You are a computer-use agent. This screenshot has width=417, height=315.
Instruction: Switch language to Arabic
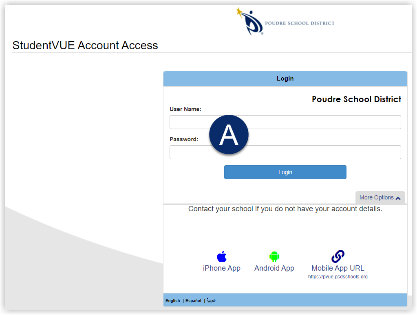(211, 300)
